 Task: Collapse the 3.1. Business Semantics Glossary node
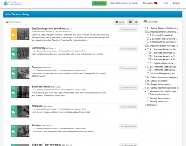145,50
